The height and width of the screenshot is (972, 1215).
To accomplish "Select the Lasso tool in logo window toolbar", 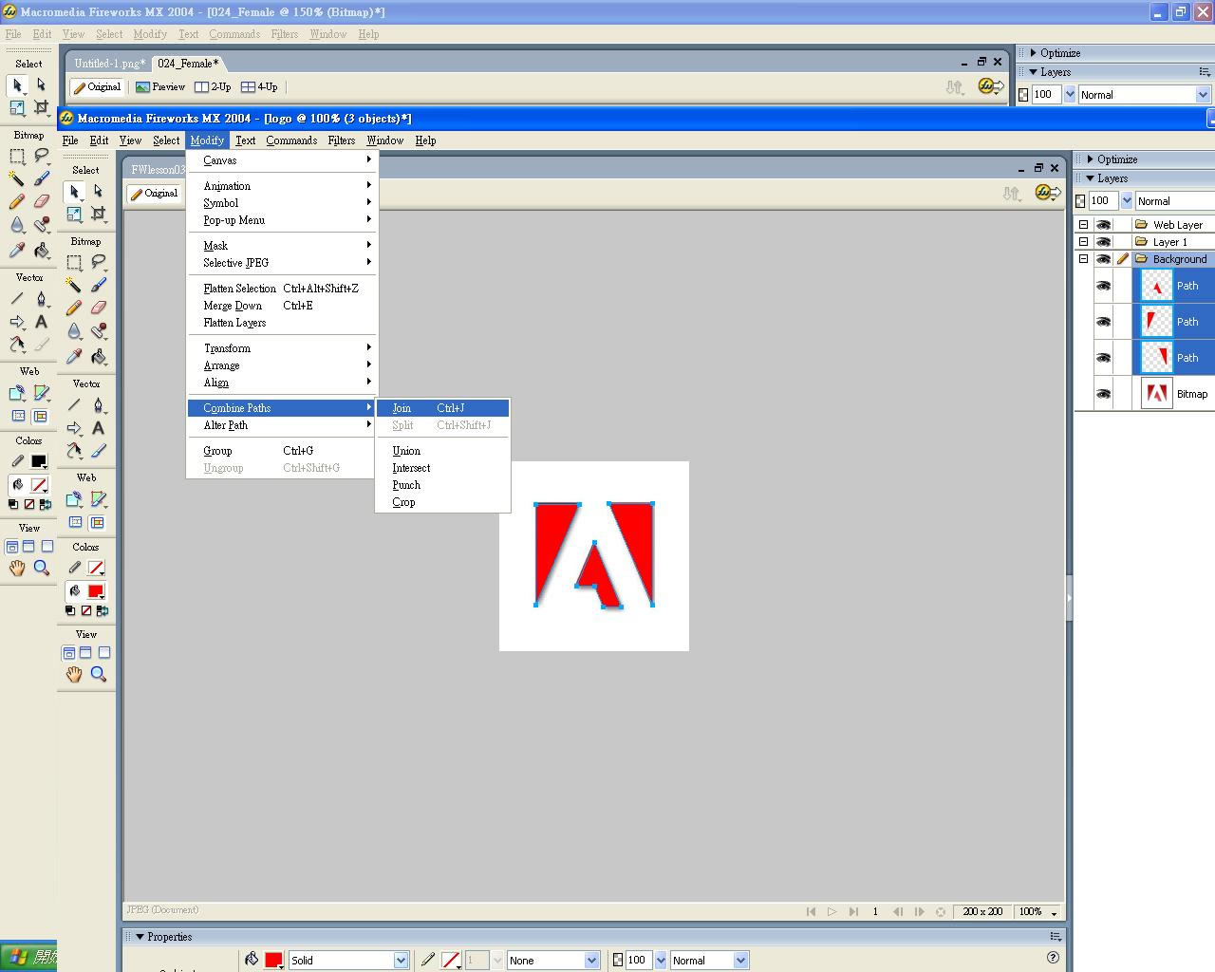I will (98, 262).
